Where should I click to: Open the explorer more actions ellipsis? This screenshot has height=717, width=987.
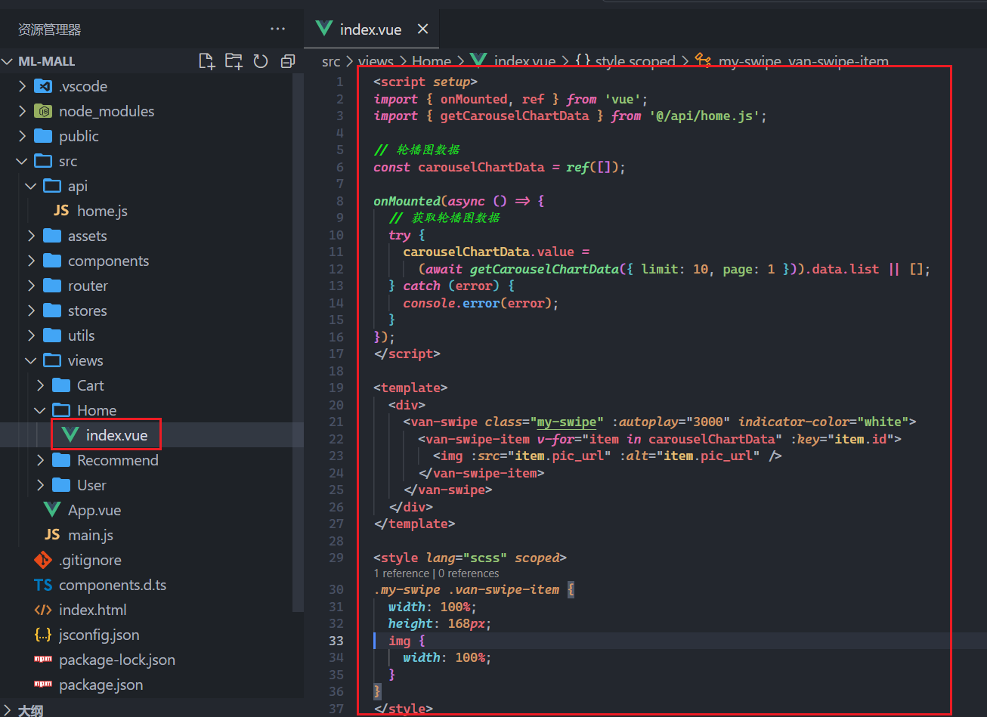[x=277, y=29]
